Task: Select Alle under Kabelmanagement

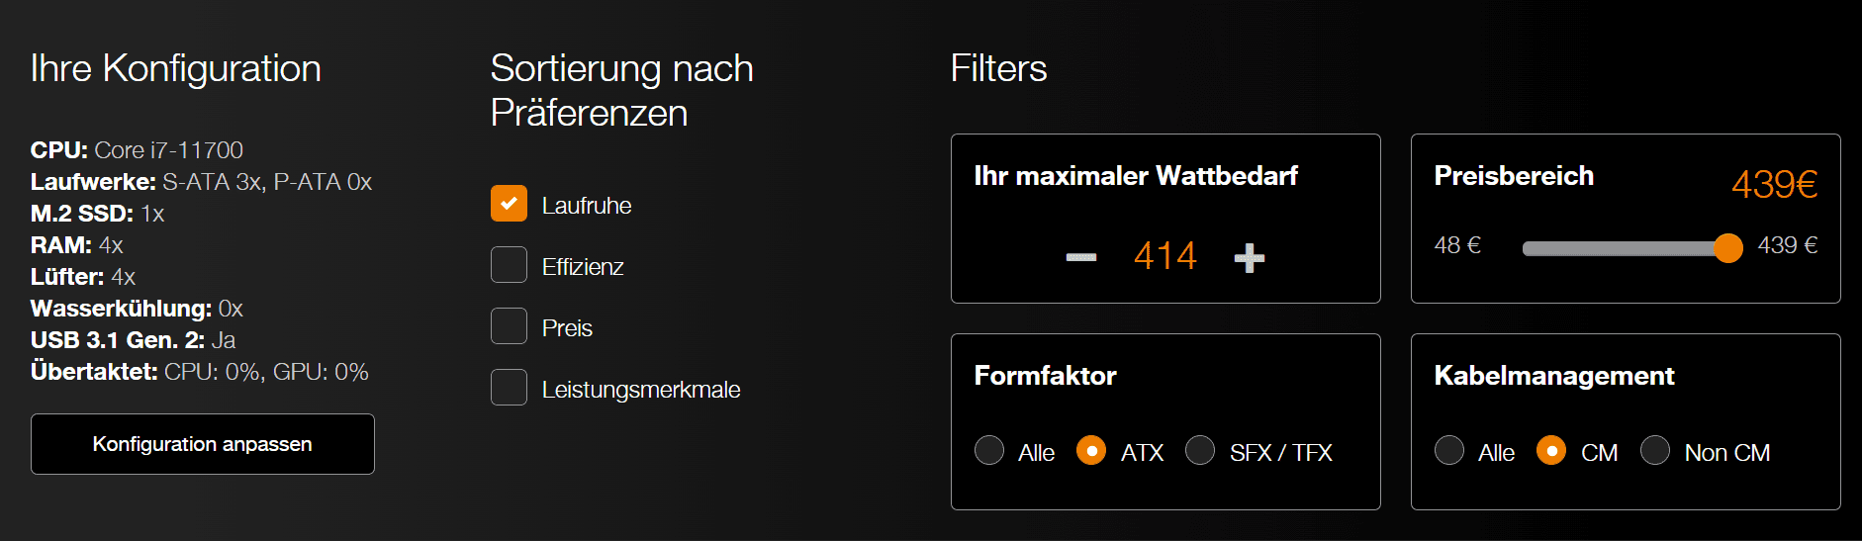Action: click(x=1449, y=451)
